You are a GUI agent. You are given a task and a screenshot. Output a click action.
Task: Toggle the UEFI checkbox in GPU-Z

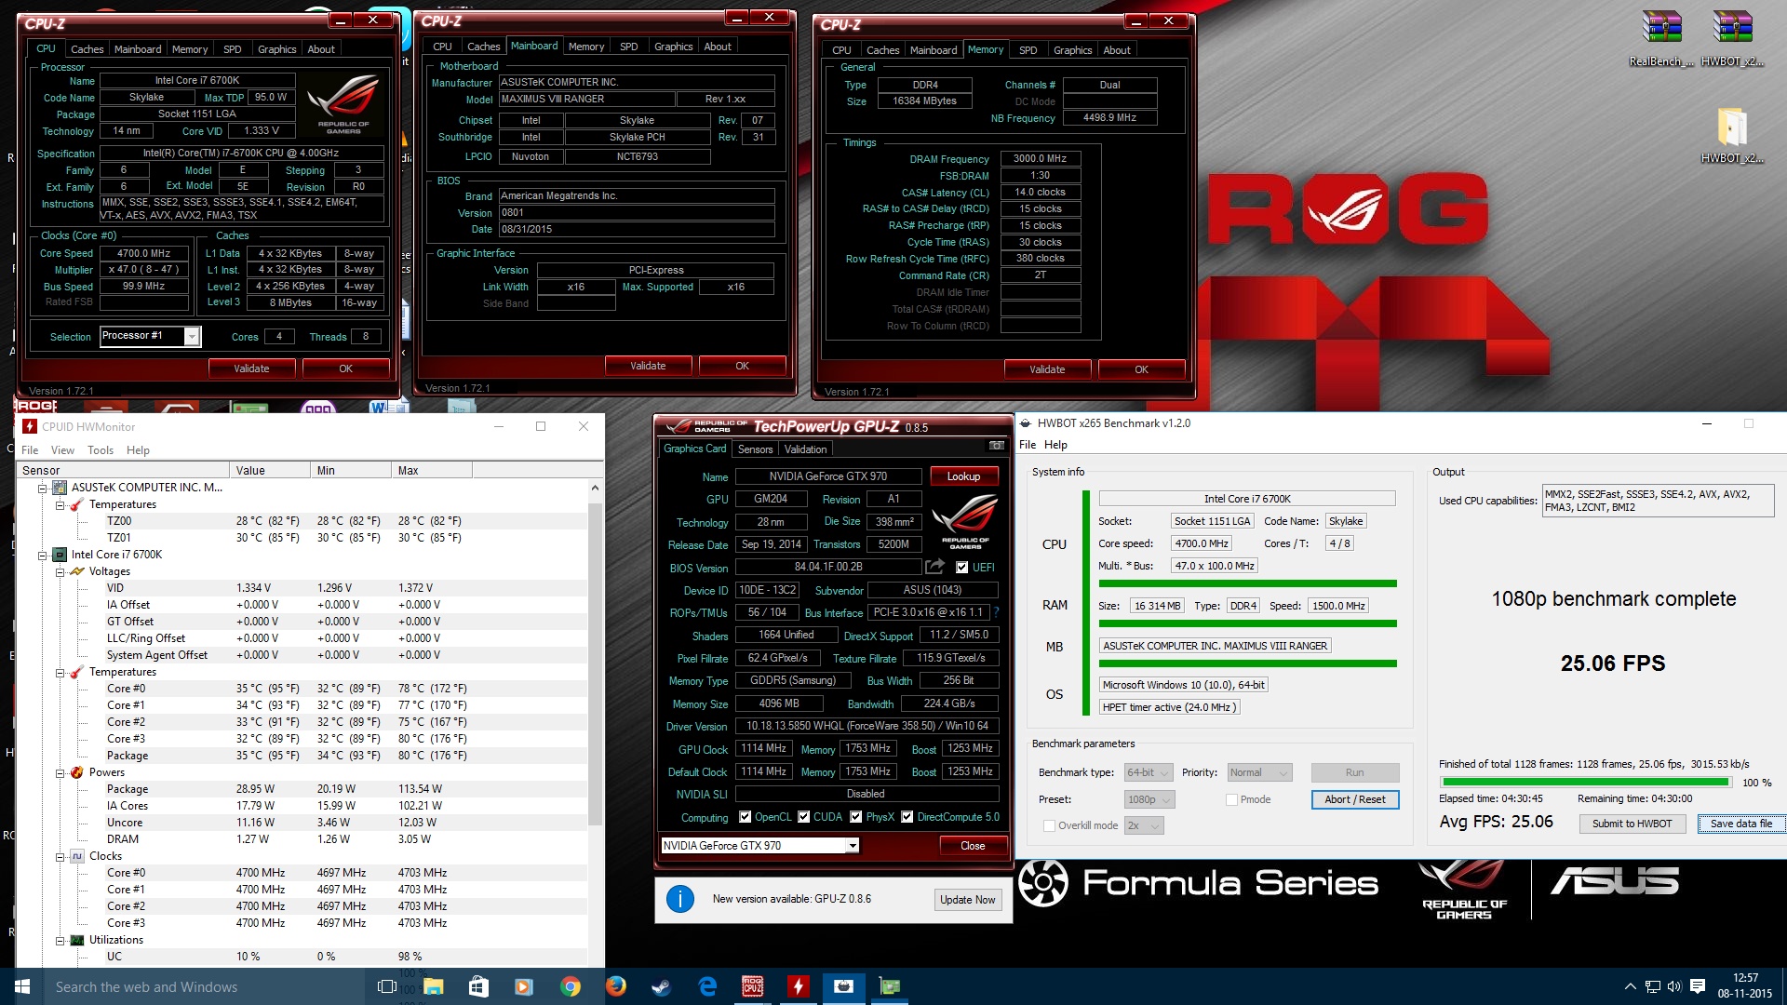coord(962,567)
